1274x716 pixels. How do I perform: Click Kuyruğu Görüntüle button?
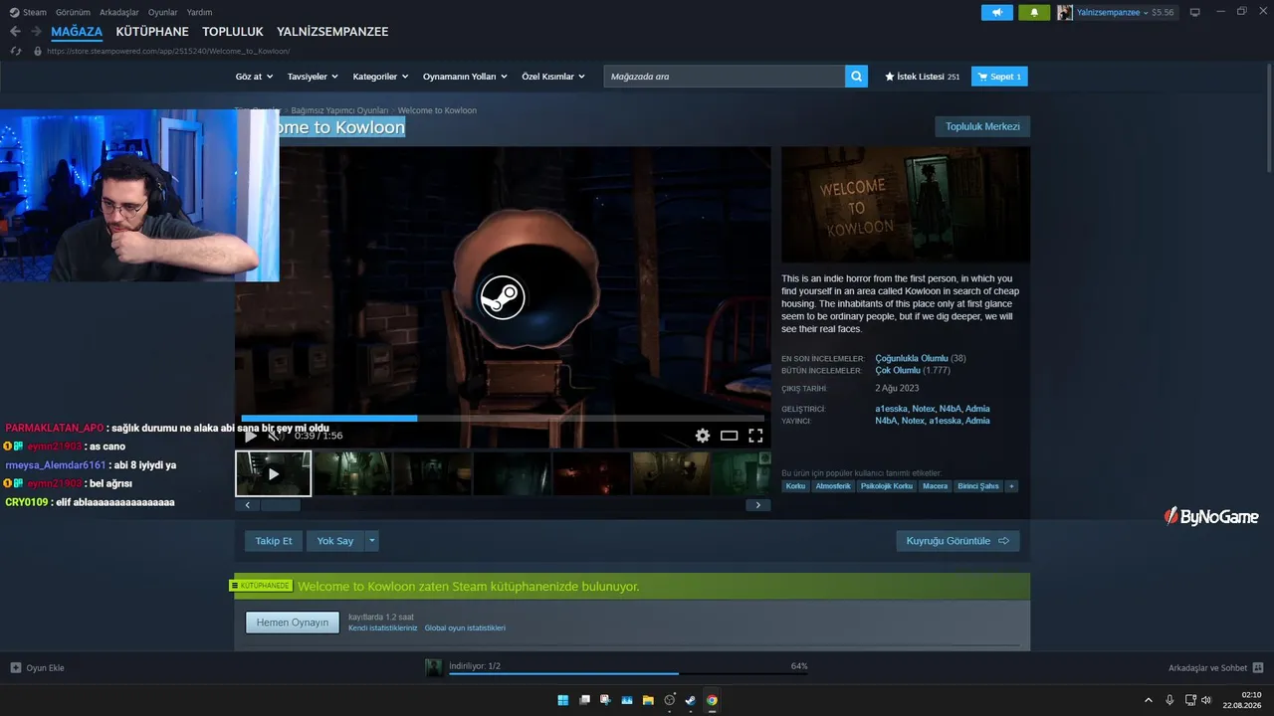[957, 541]
